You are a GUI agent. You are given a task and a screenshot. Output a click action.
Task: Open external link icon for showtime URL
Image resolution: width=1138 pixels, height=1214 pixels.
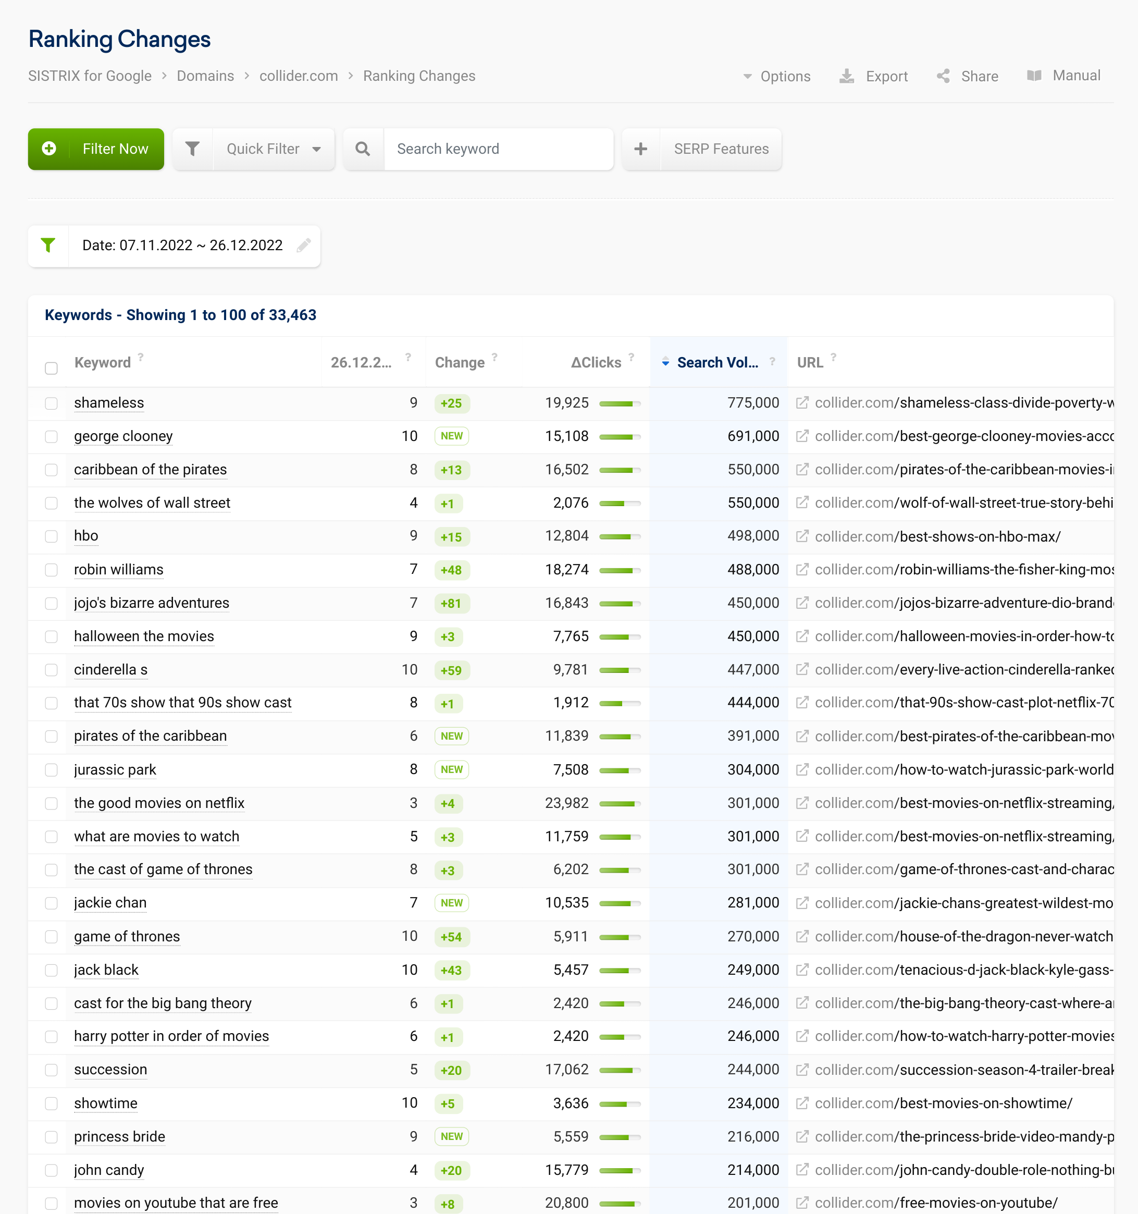pyautogui.click(x=803, y=1103)
